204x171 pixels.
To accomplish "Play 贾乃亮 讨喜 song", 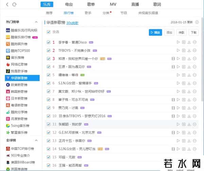I will 178,108.
